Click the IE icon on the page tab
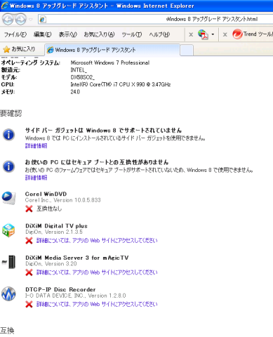273x337 pixels. 50,50
